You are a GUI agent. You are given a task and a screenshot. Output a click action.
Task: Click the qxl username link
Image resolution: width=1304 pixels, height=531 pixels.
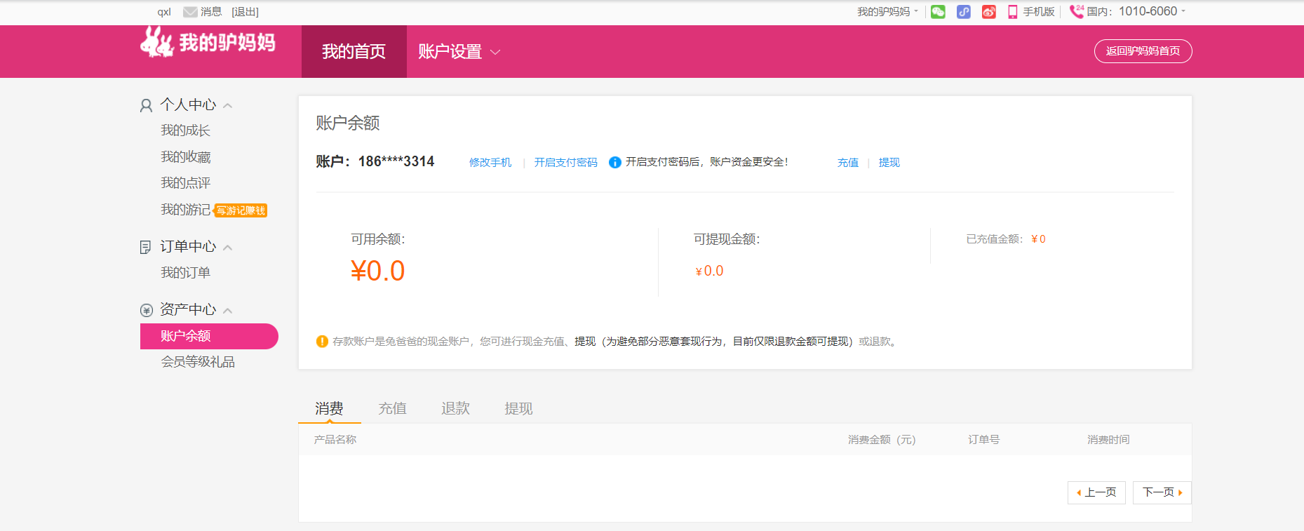coord(164,12)
